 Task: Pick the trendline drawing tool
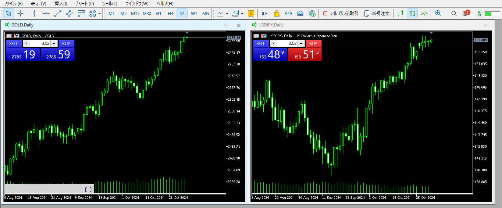[58, 14]
